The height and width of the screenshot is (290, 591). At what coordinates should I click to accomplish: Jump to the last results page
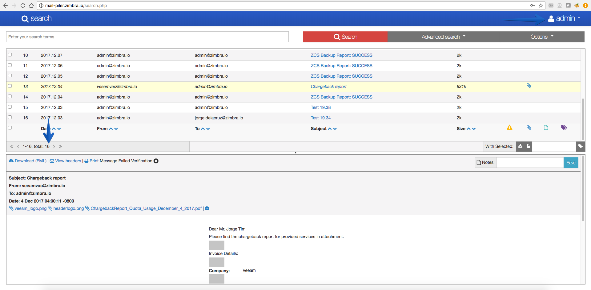pos(60,147)
